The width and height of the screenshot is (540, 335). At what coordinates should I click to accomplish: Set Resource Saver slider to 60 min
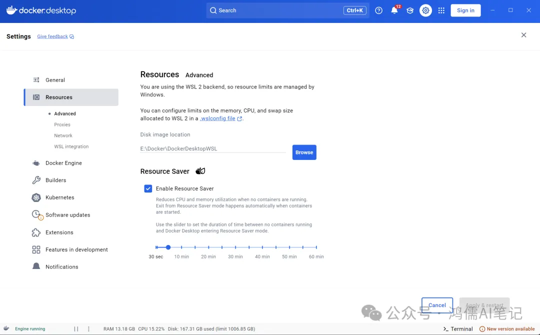pyautogui.click(x=316, y=247)
